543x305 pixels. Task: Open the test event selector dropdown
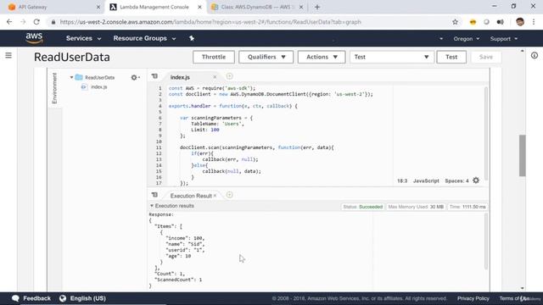[392, 57]
